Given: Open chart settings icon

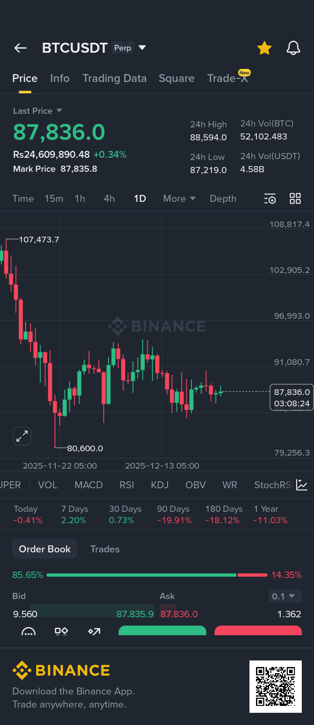Looking at the screenshot, I should pyautogui.click(x=270, y=199).
